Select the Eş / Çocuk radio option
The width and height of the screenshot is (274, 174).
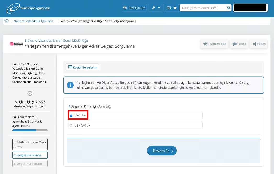(135, 125)
